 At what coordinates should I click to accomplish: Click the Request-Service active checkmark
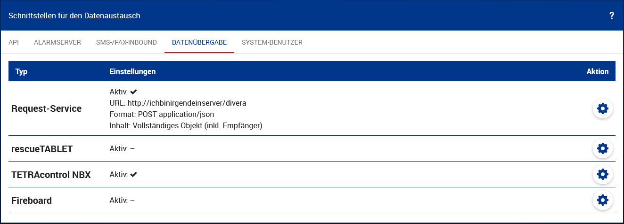[x=133, y=92]
